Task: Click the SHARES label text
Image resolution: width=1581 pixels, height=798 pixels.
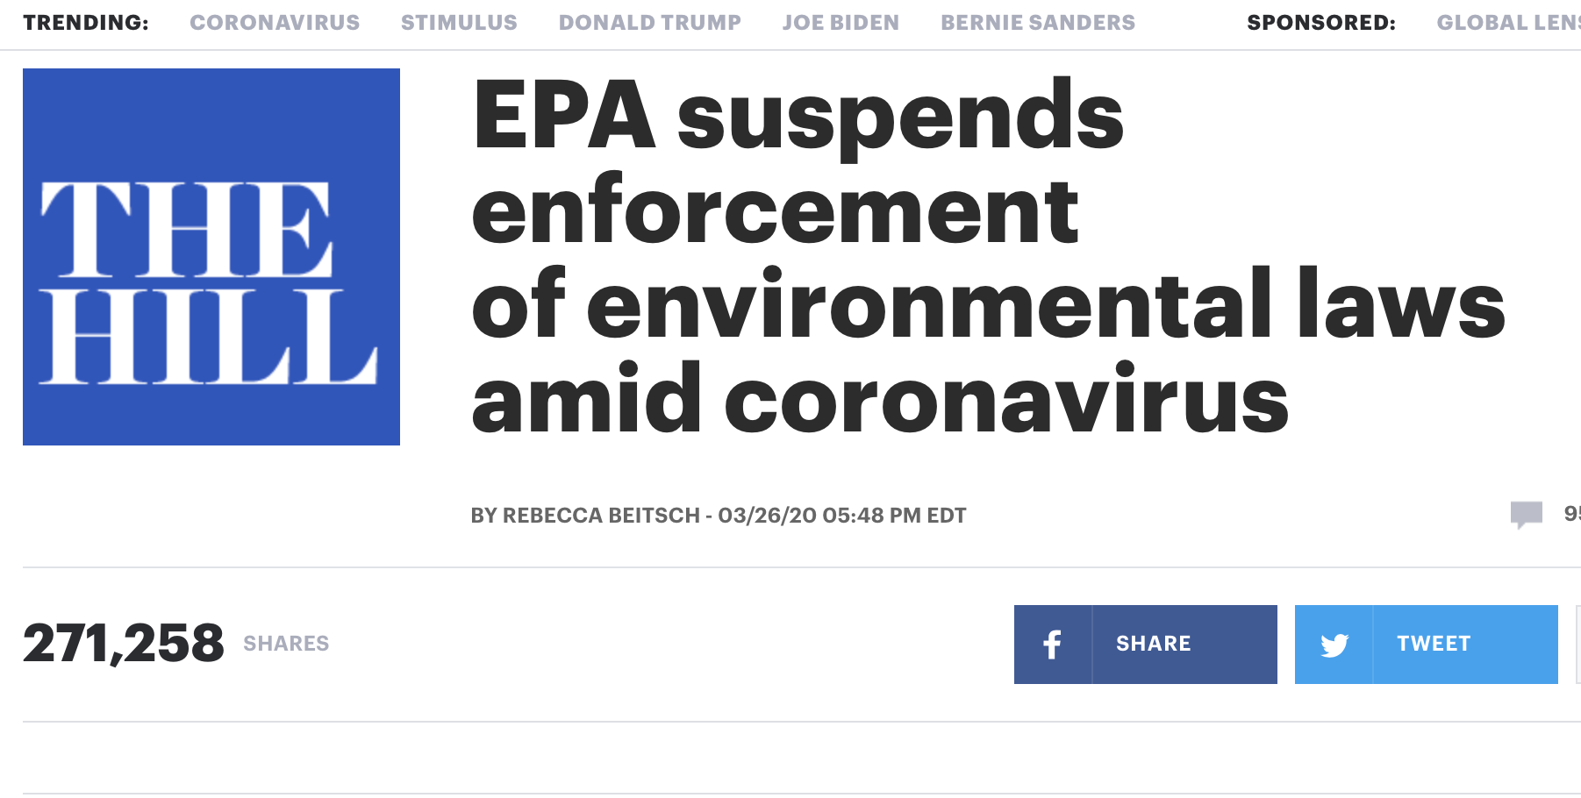Action: [x=286, y=644]
